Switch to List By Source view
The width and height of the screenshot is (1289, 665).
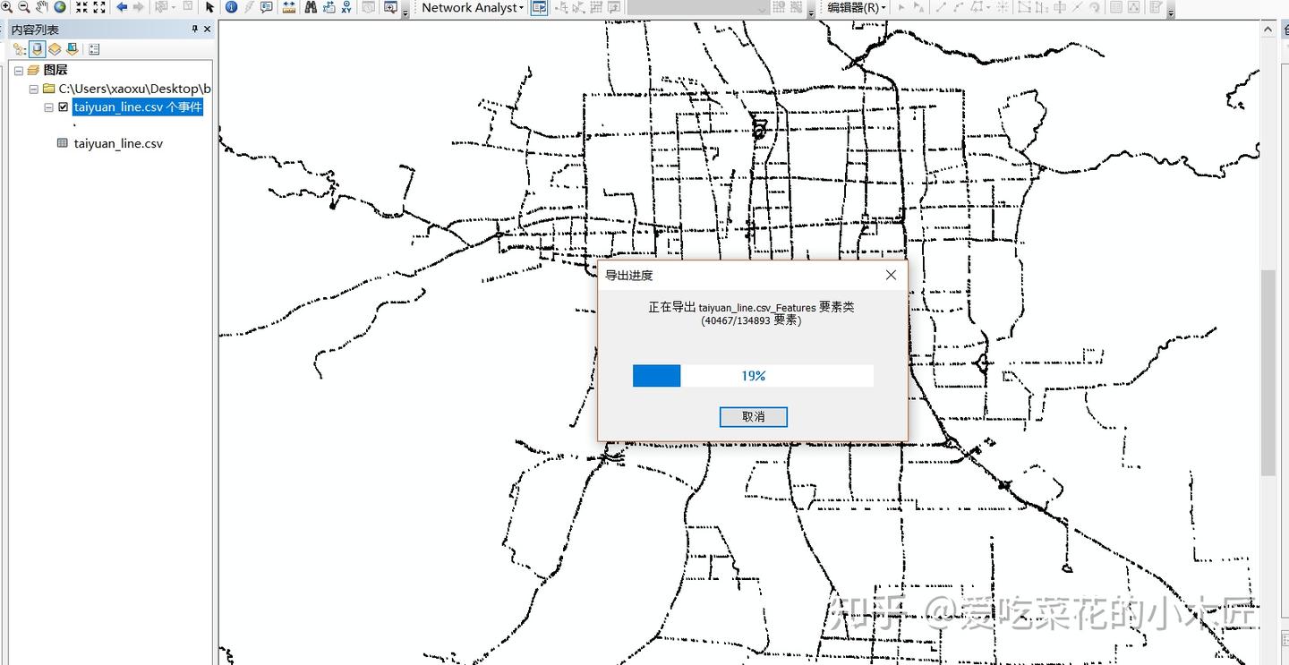(x=38, y=49)
